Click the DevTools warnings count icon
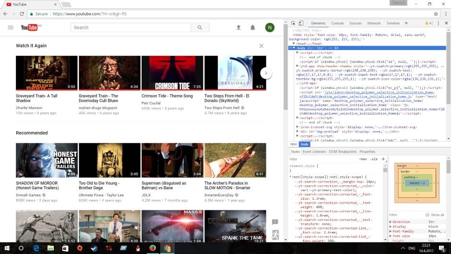 click(428, 23)
